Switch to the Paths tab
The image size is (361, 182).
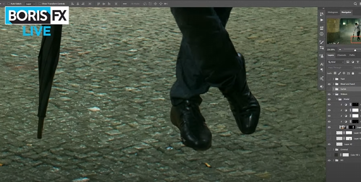[352, 55]
